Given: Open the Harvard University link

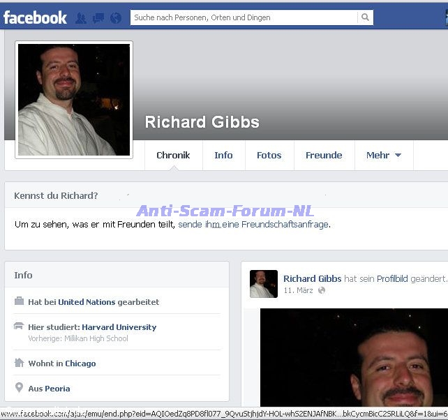Looking at the screenshot, I should click(119, 327).
